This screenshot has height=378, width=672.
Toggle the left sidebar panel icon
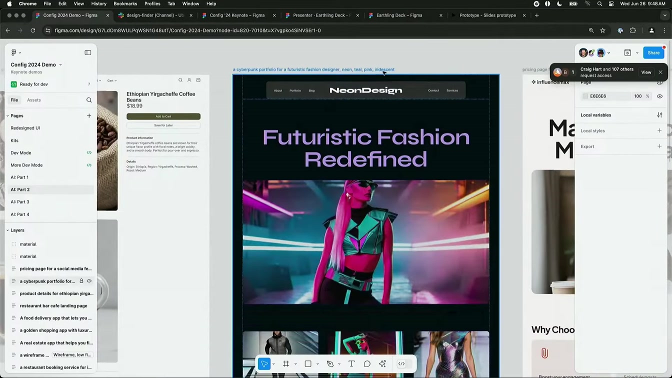(88, 52)
